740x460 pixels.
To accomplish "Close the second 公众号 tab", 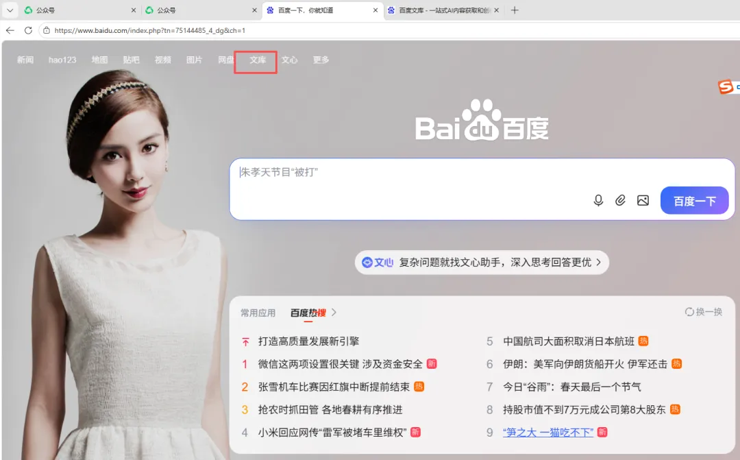I will [254, 10].
